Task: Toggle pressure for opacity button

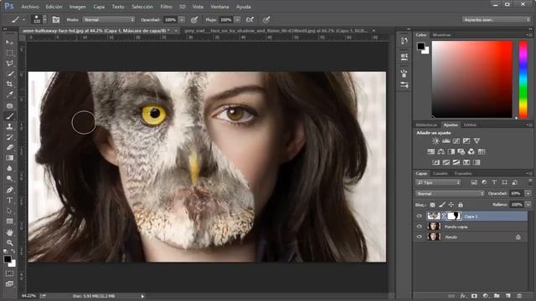Action: 194,20
